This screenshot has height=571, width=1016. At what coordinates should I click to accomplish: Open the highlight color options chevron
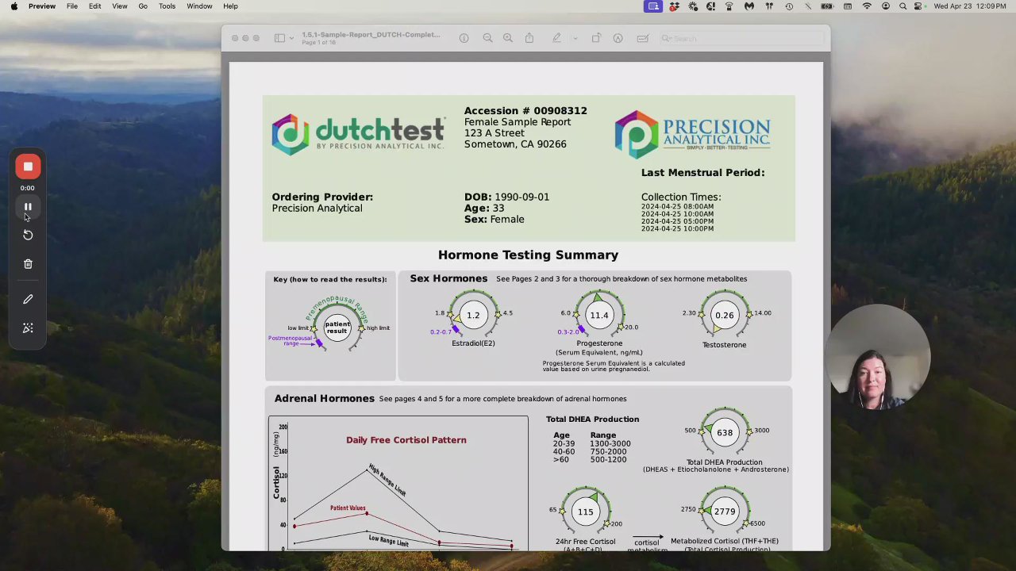click(x=574, y=38)
